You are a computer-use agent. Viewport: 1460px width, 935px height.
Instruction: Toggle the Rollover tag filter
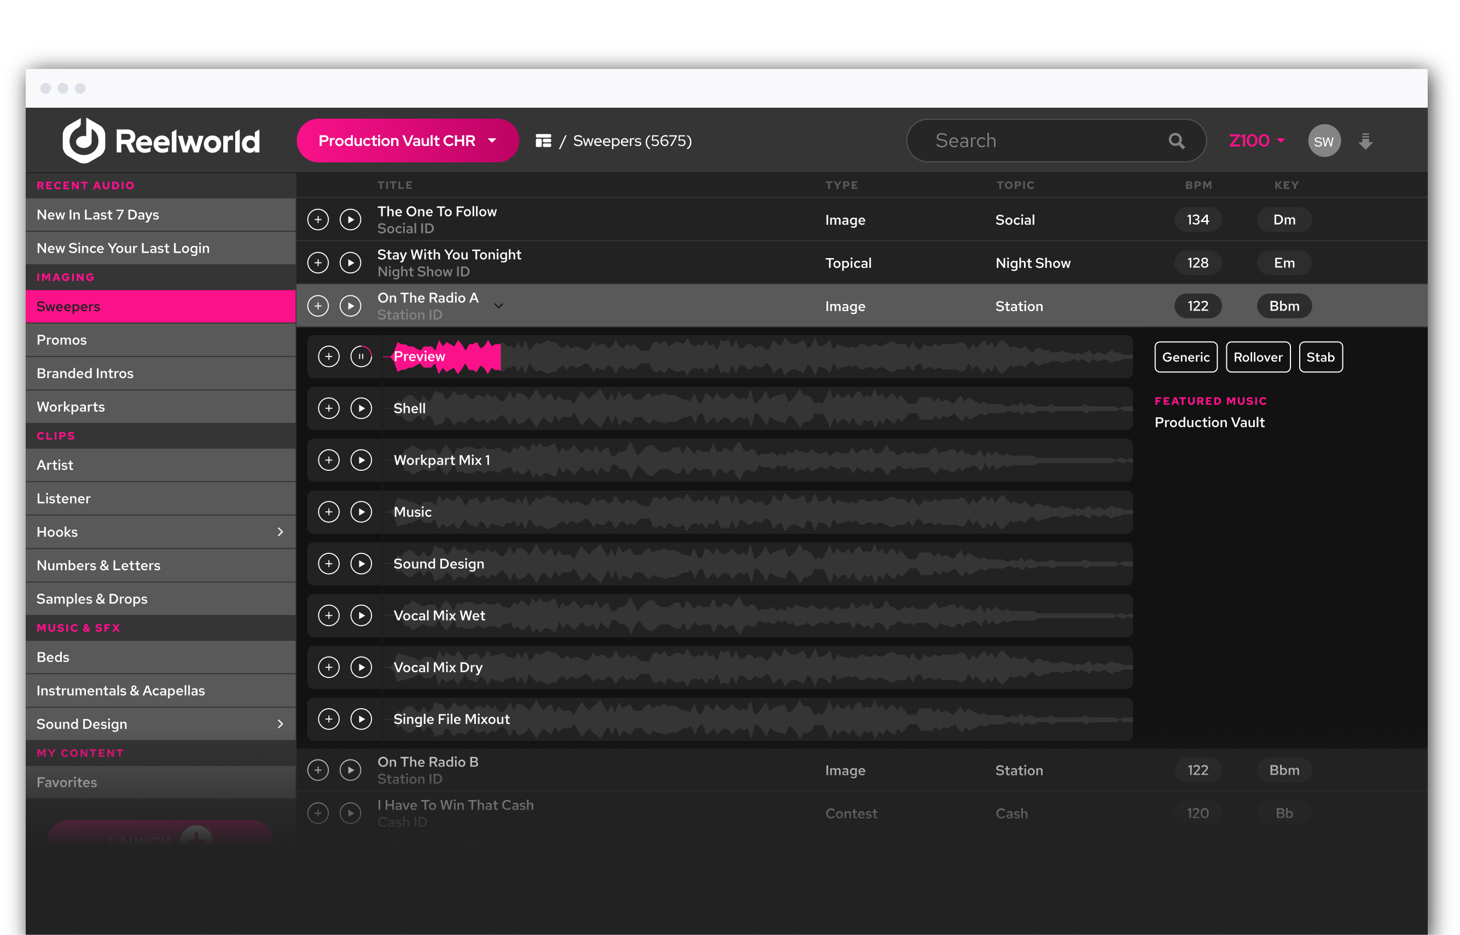tap(1258, 357)
